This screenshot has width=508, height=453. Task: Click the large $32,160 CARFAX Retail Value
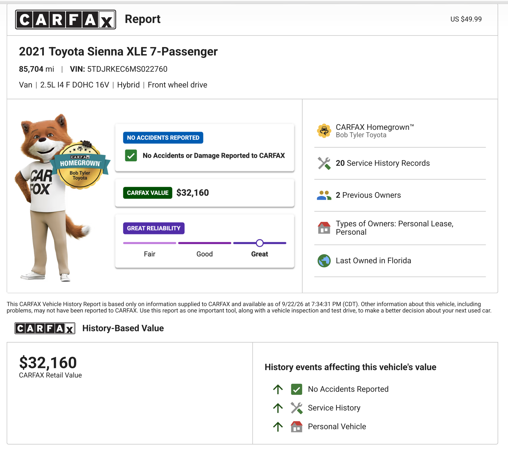tap(48, 363)
